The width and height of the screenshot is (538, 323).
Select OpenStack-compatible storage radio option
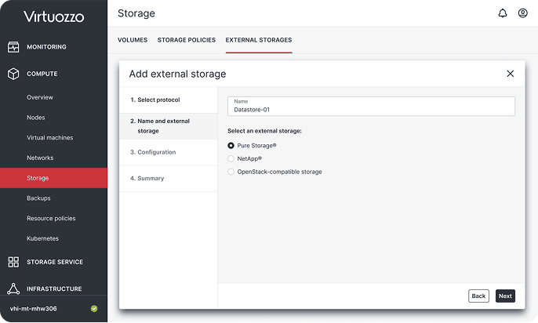click(231, 172)
